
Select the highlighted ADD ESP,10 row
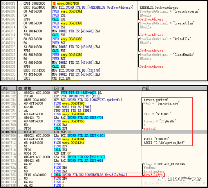104,132
